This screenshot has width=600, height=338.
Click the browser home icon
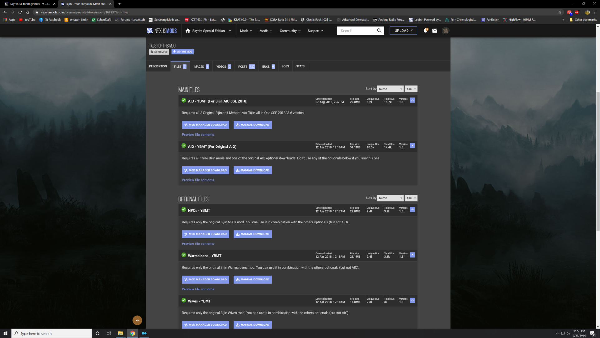tap(27, 12)
